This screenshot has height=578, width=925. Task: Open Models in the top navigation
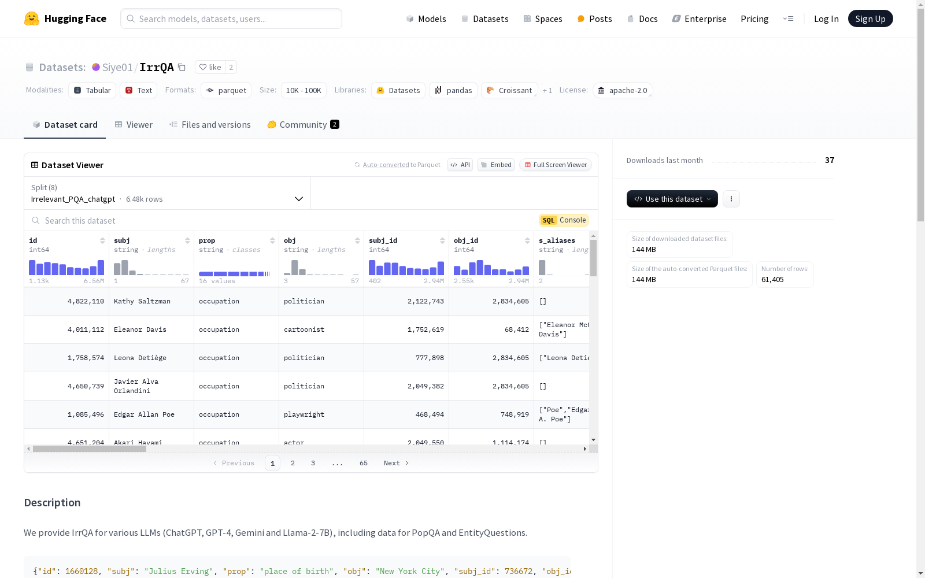pos(426,18)
